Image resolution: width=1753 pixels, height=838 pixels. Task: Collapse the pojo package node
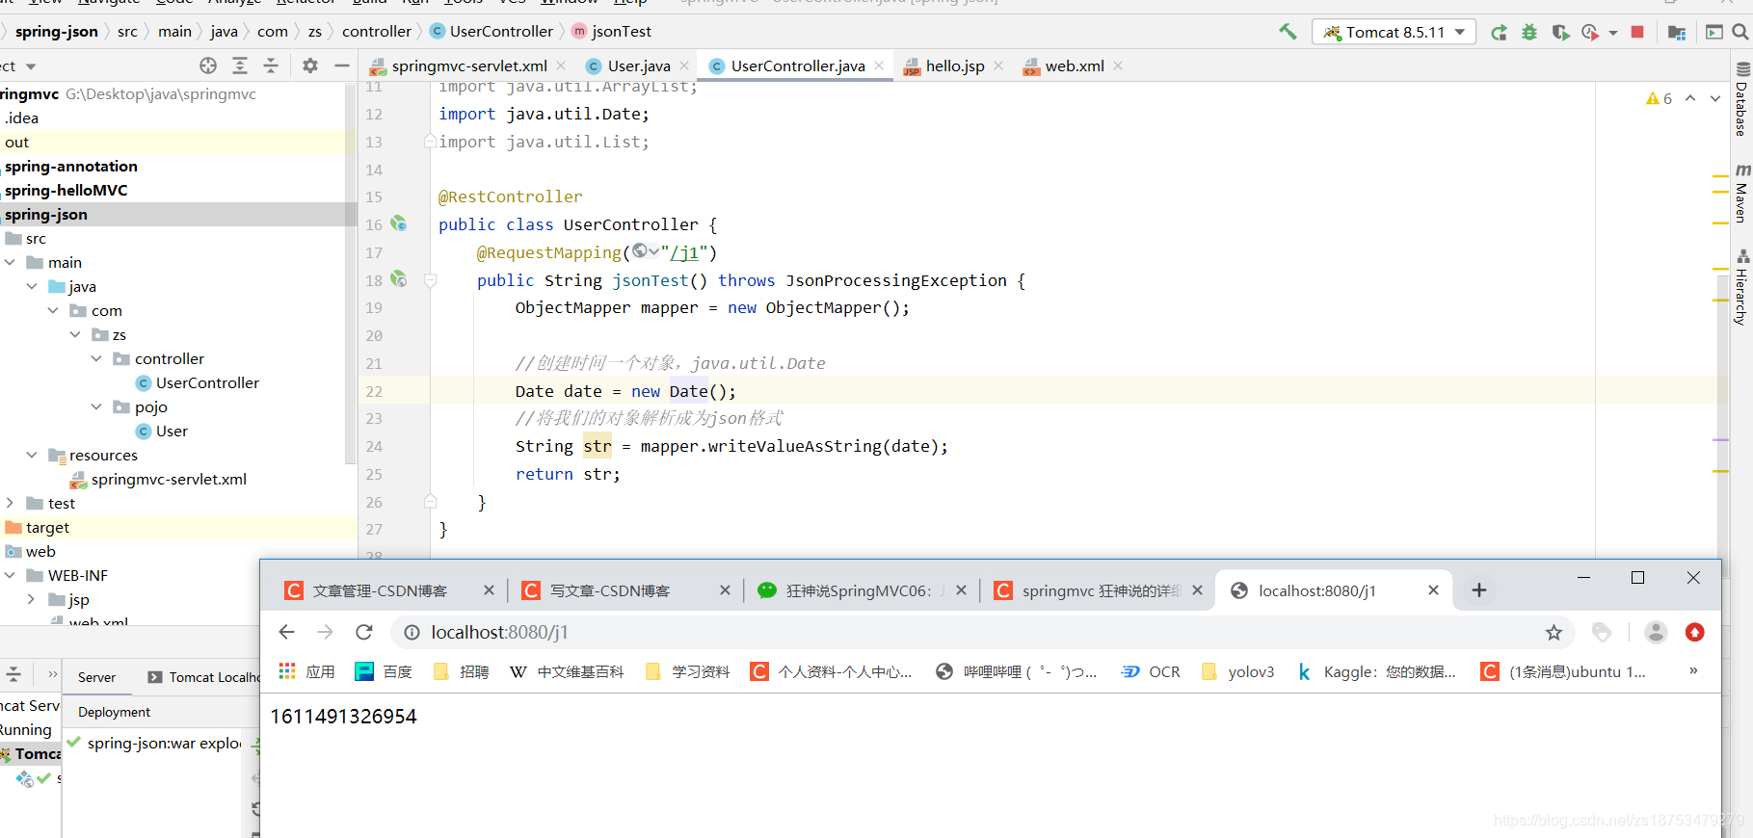tap(96, 406)
